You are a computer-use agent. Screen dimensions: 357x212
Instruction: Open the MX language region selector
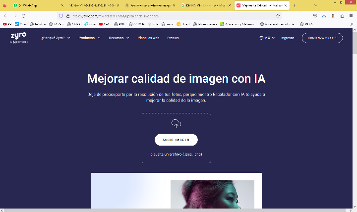(x=267, y=38)
